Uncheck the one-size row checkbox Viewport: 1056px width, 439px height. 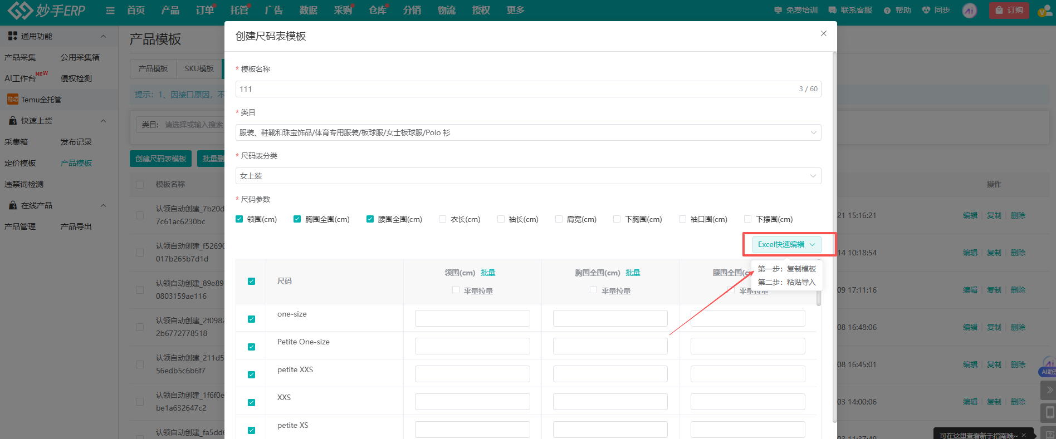coord(251,319)
